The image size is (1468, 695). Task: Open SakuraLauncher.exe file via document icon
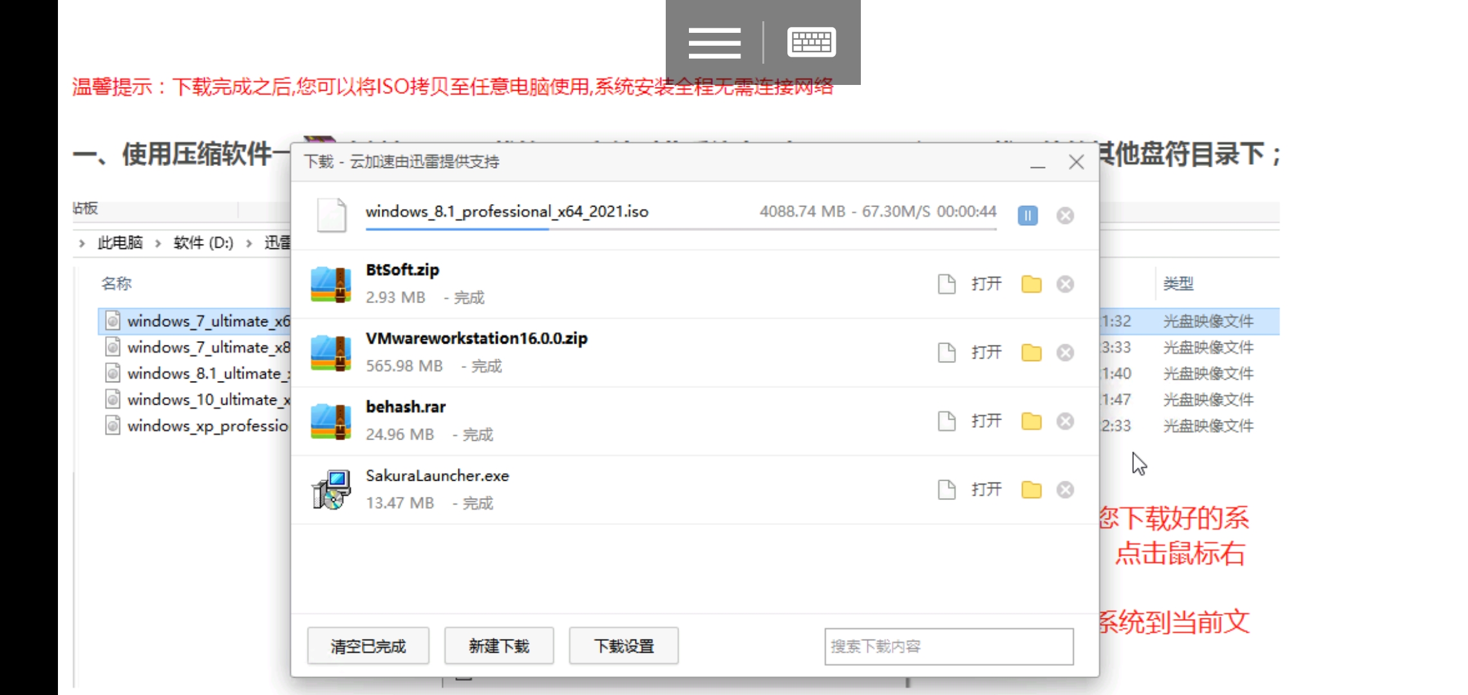(x=946, y=490)
